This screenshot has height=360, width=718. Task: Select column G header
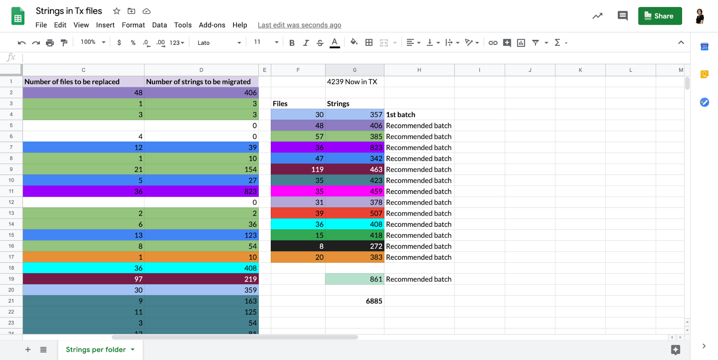355,70
